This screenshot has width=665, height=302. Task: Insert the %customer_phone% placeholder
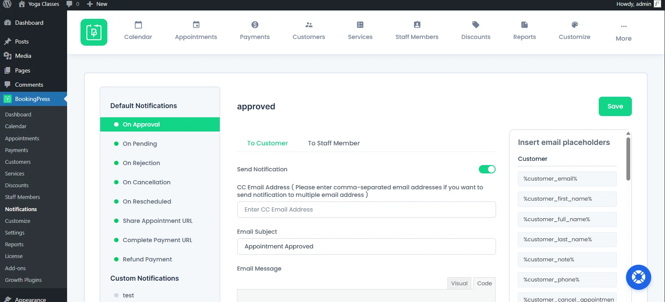(x=567, y=280)
